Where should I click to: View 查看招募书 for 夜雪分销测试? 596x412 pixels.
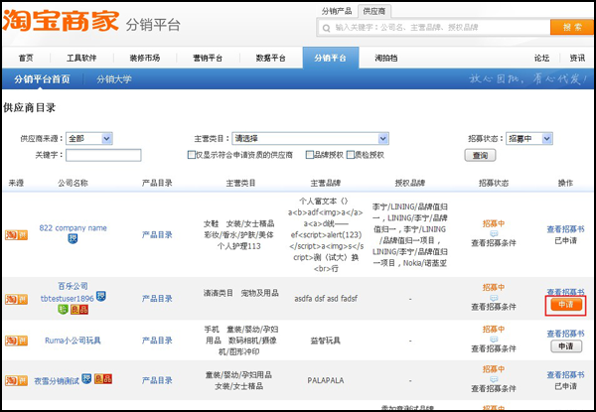[x=565, y=375]
